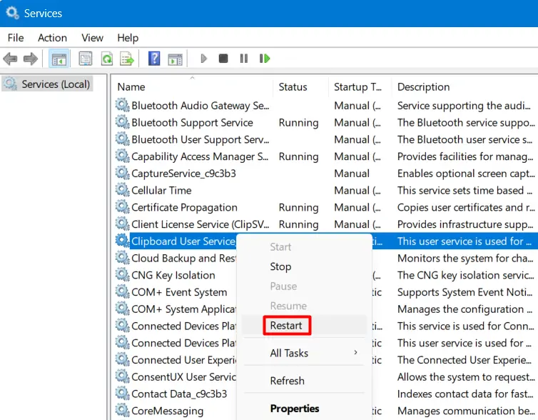Viewport: 538px width, 420px height.
Task: Click the Start Service play icon
Action: [x=203, y=59]
